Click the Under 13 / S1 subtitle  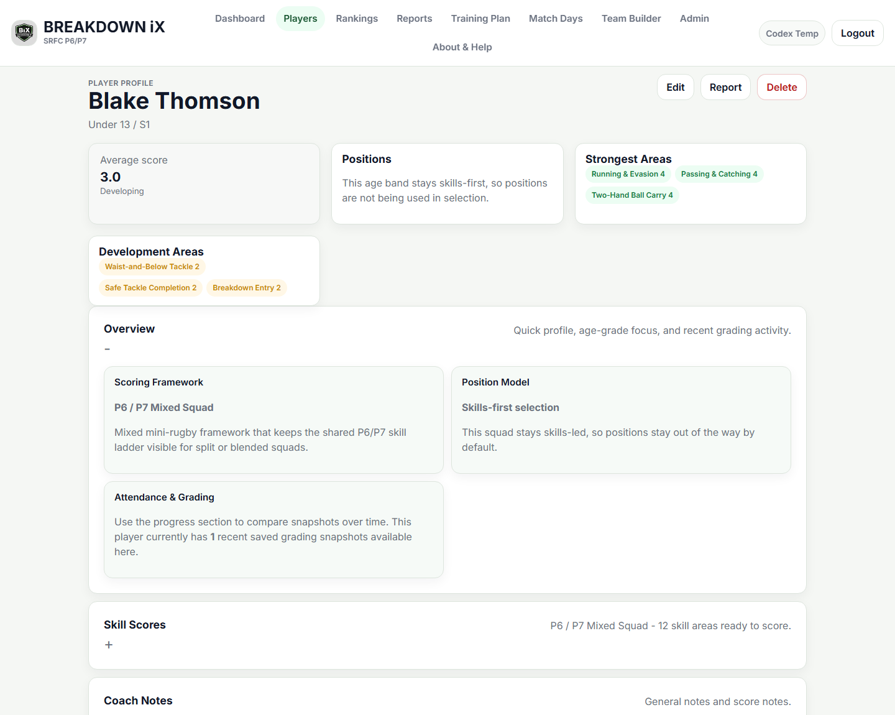(x=119, y=125)
